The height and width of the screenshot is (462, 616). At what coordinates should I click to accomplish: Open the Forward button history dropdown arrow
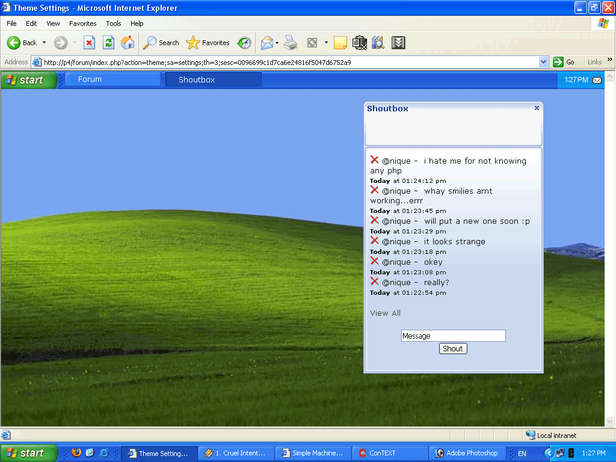75,43
